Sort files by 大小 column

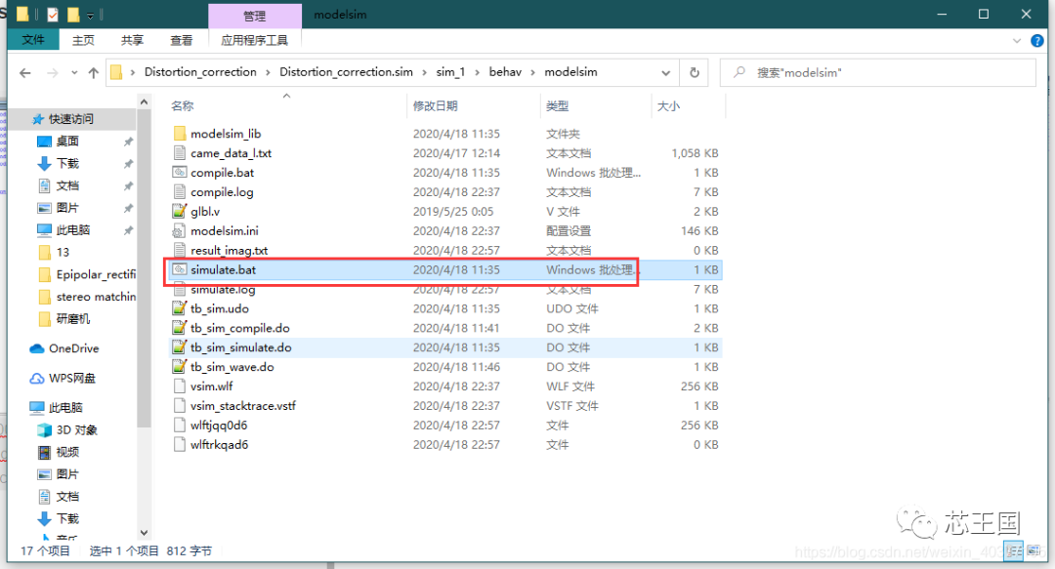pyautogui.click(x=668, y=105)
